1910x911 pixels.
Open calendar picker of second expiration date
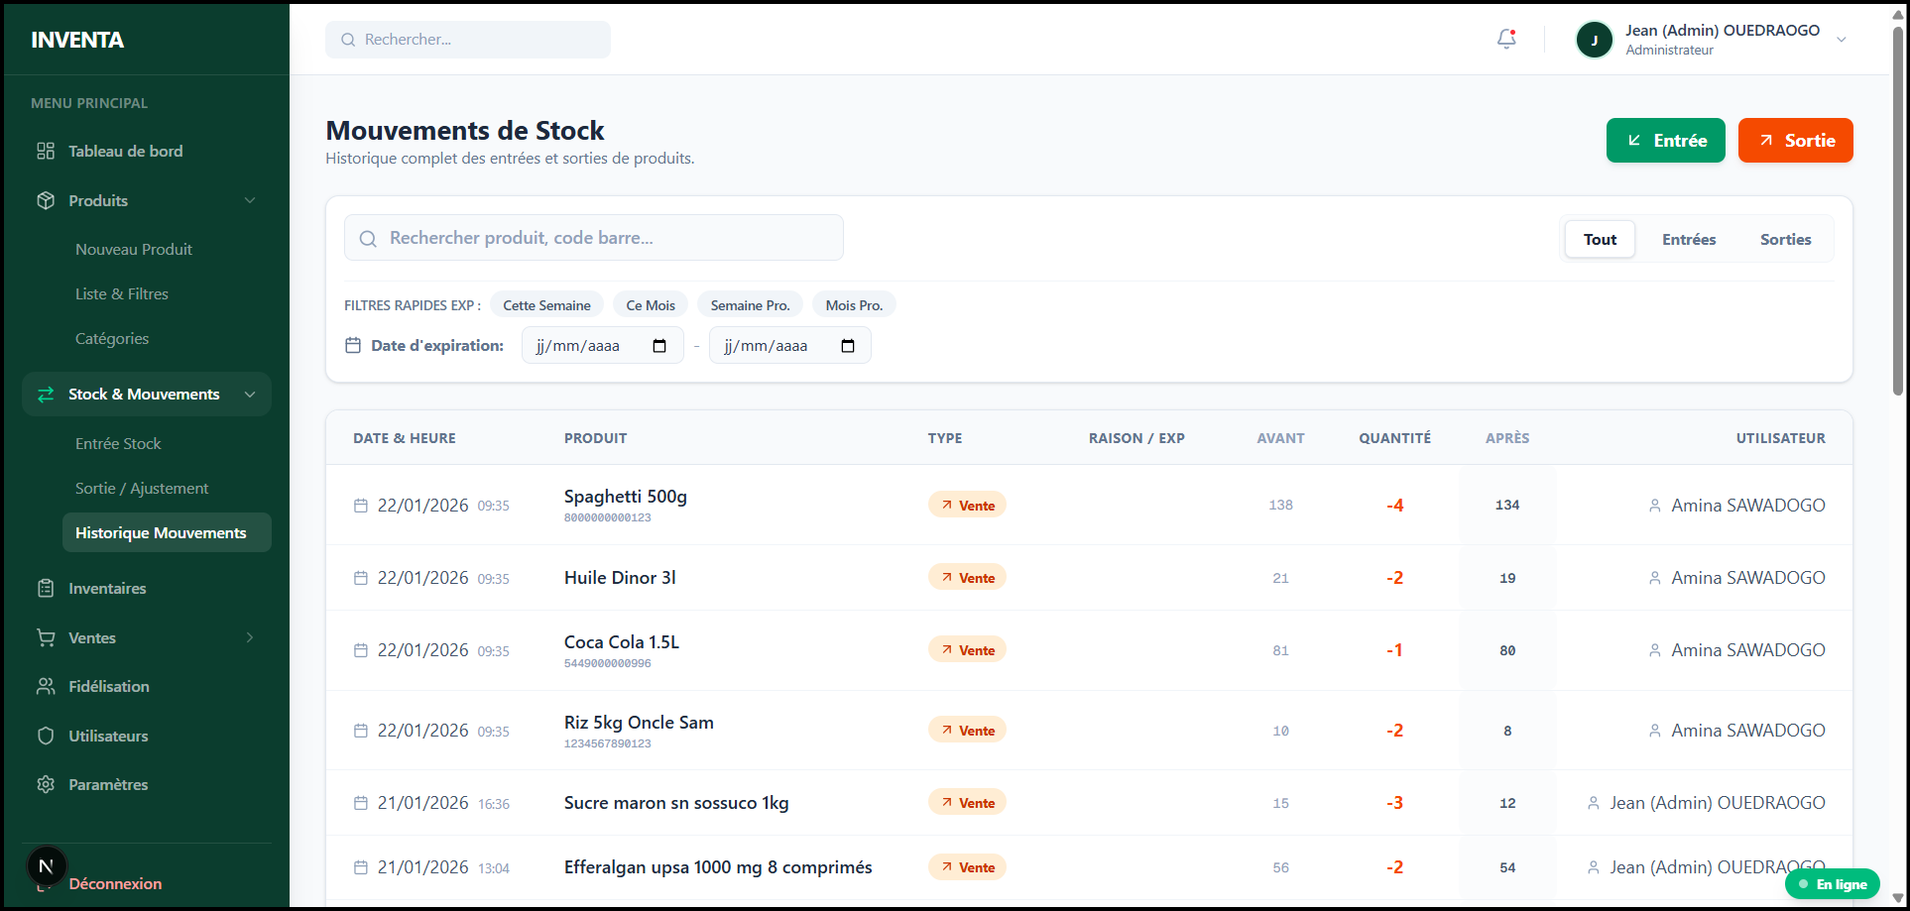coord(847,346)
